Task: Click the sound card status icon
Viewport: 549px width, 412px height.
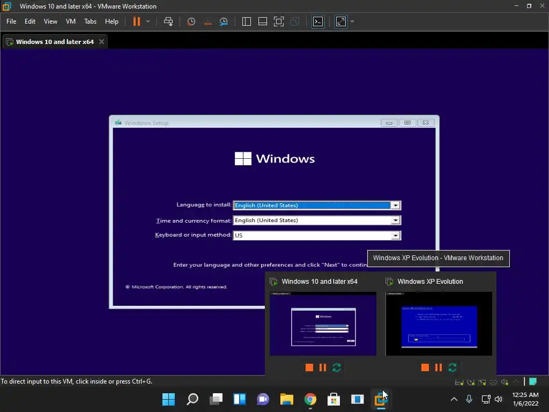Action: (x=505, y=382)
